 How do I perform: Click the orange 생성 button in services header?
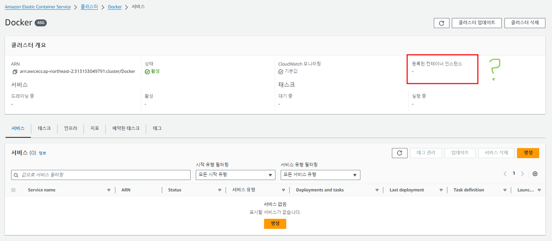528,153
